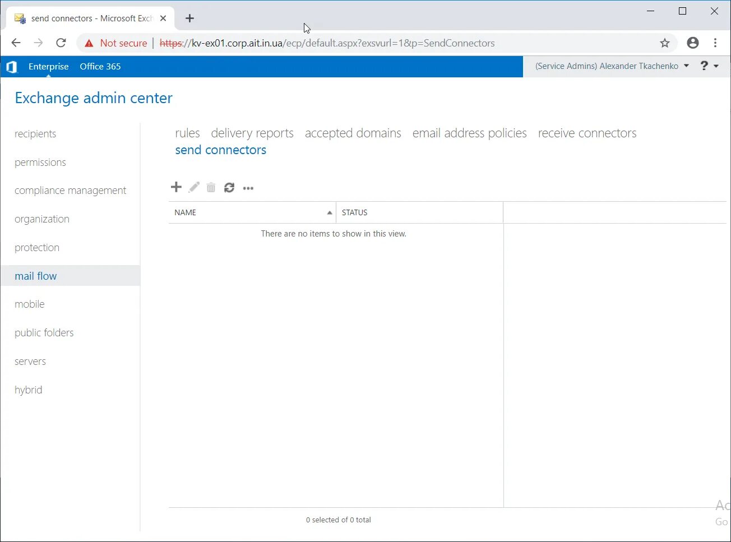The width and height of the screenshot is (731, 542).
Task: Click 'There are no items to show' message
Action: [x=334, y=234]
